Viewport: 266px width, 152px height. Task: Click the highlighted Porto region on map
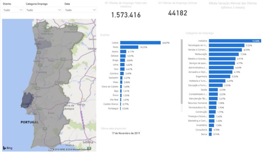click(x=43, y=43)
